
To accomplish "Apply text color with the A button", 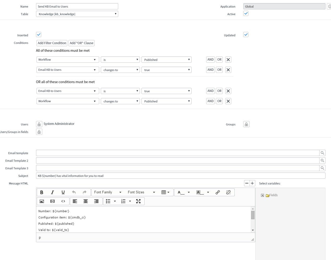I will tap(181, 192).
